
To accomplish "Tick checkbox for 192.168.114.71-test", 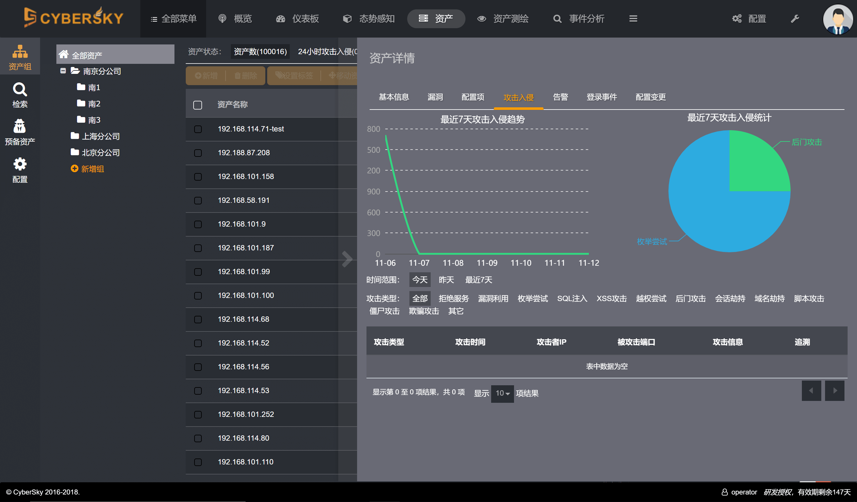I will [x=198, y=129].
